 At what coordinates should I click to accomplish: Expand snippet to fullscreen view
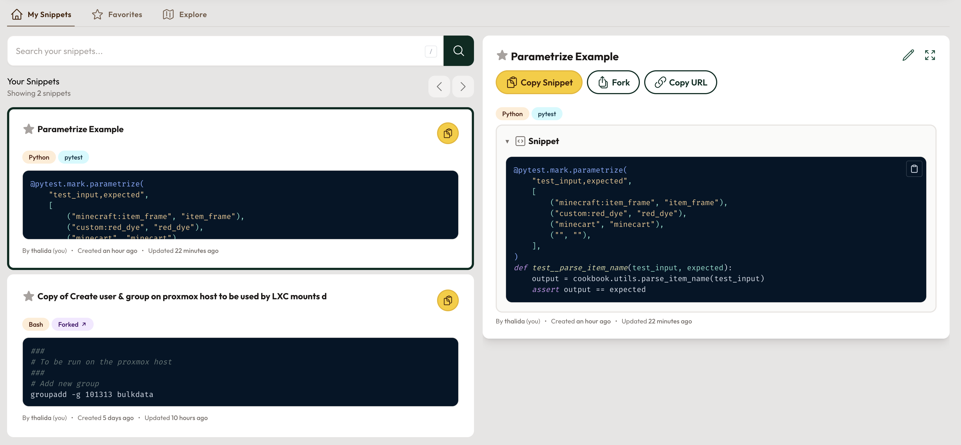tap(930, 55)
